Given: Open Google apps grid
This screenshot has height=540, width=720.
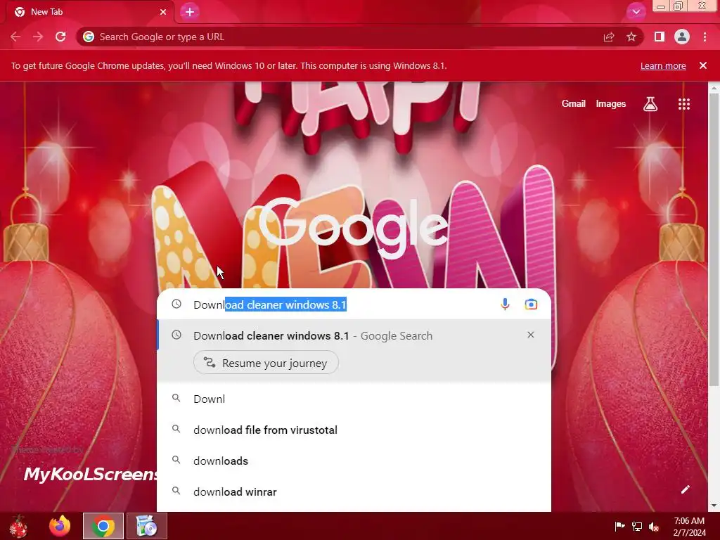Looking at the screenshot, I should [684, 104].
